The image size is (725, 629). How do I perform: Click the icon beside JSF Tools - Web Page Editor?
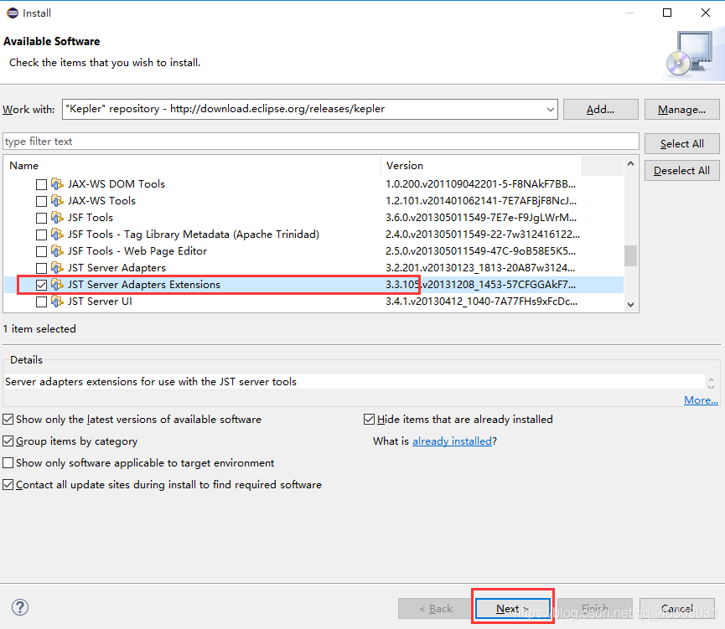click(57, 251)
